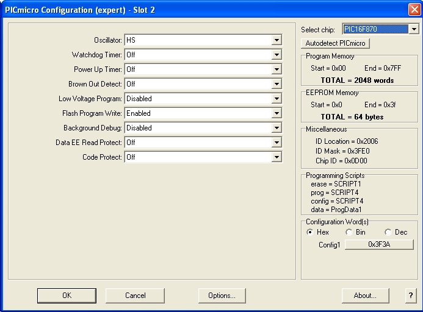Viewport: 423px width, 312px height.
Task: Click the 'prog = SCRIPT4' text
Action: (334, 193)
